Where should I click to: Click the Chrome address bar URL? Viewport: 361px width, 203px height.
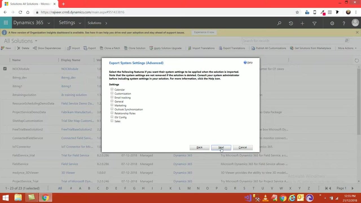(82, 12)
